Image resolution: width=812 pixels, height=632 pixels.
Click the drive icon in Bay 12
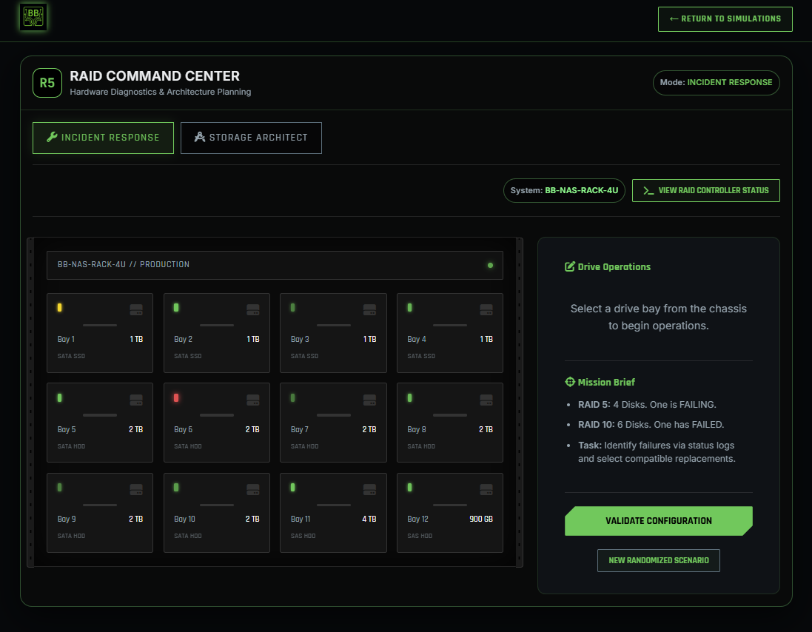pos(486,490)
